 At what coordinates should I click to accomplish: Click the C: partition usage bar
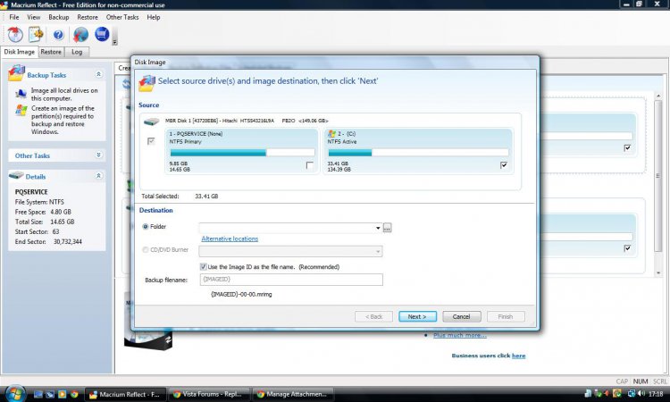coord(418,153)
